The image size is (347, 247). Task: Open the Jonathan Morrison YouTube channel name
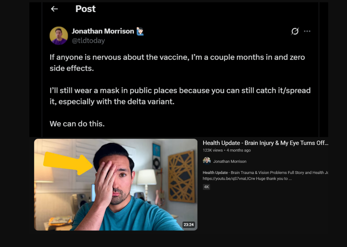coord(230,161)
